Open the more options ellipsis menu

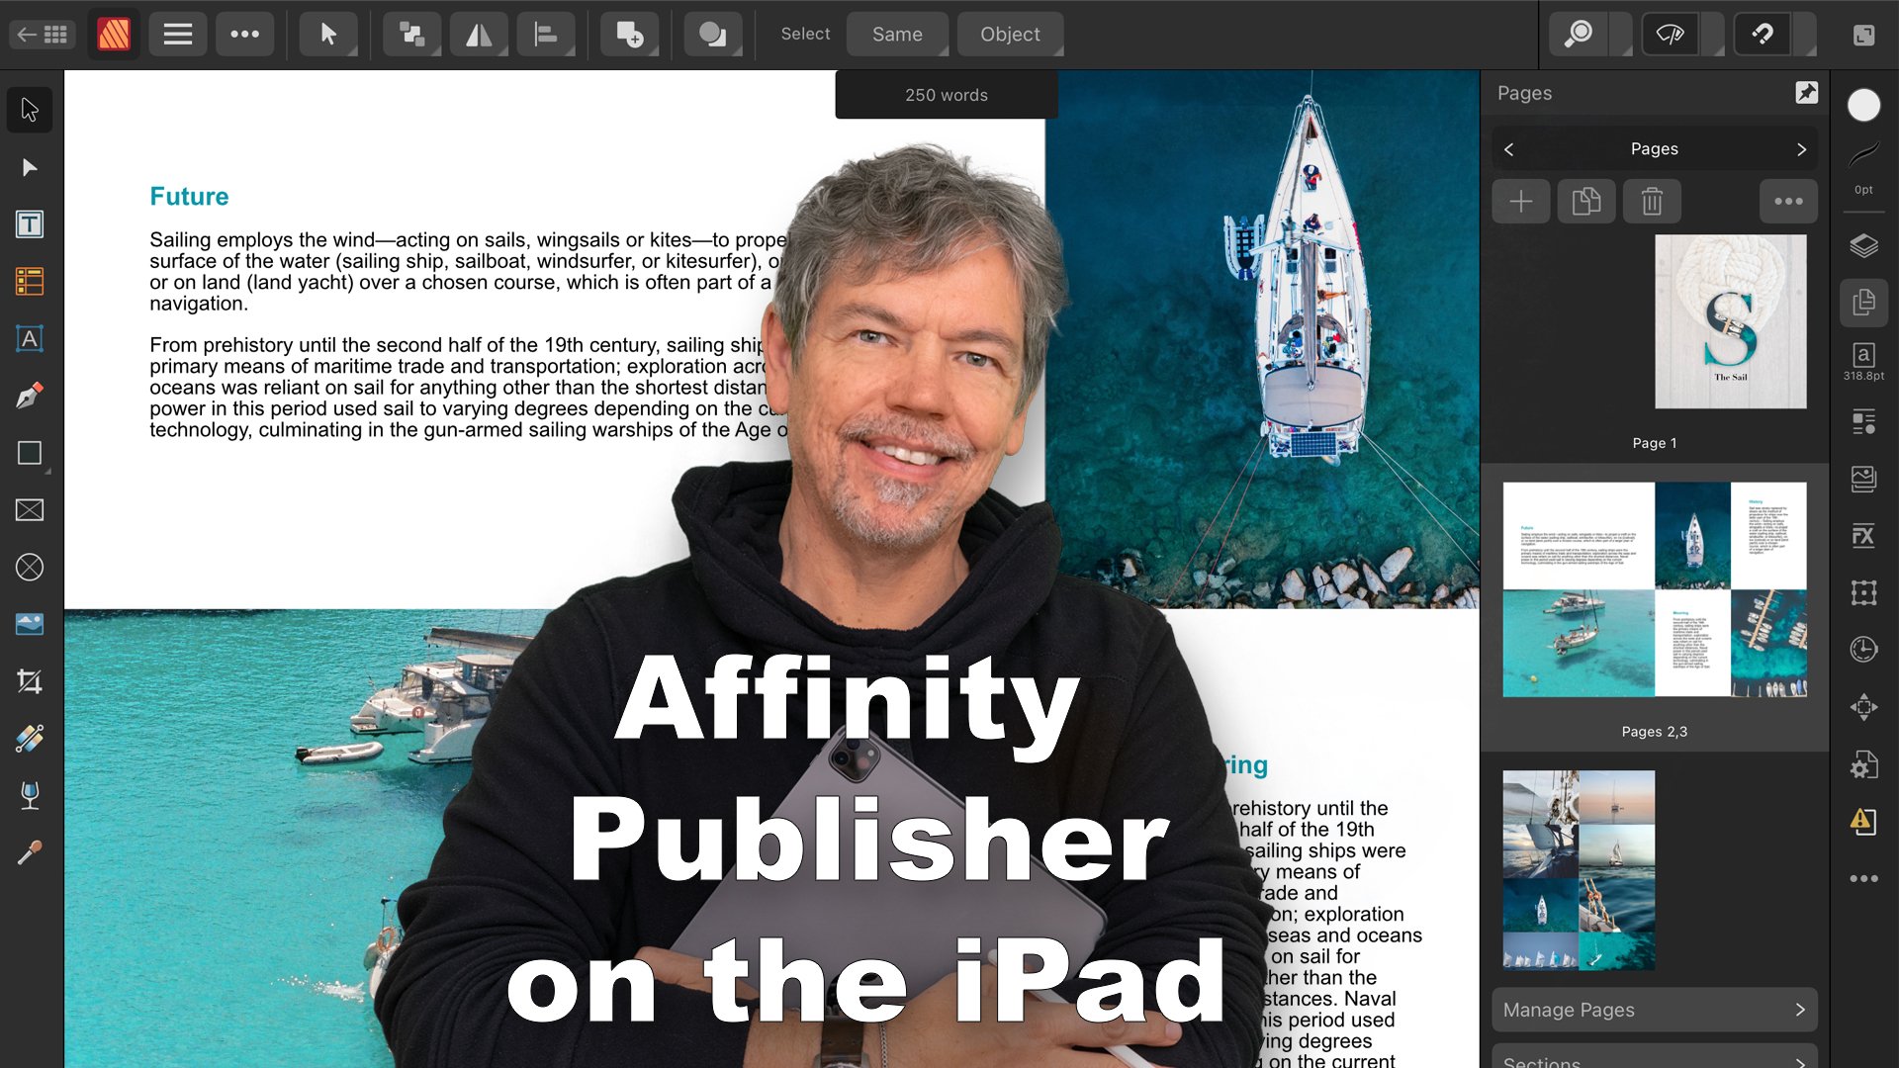coord(244,34)
